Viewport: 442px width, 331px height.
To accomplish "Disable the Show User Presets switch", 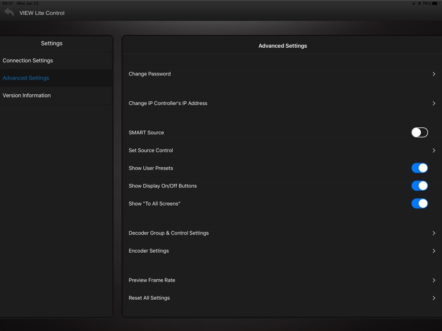I will pos(420,168).
